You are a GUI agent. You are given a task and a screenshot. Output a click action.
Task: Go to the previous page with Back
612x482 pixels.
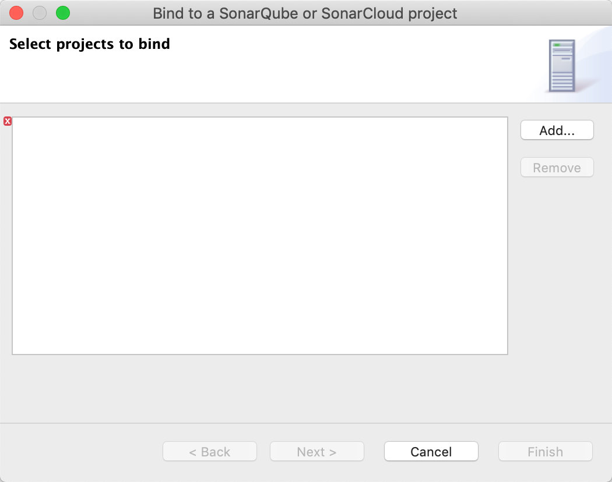(x=210, y=452)
